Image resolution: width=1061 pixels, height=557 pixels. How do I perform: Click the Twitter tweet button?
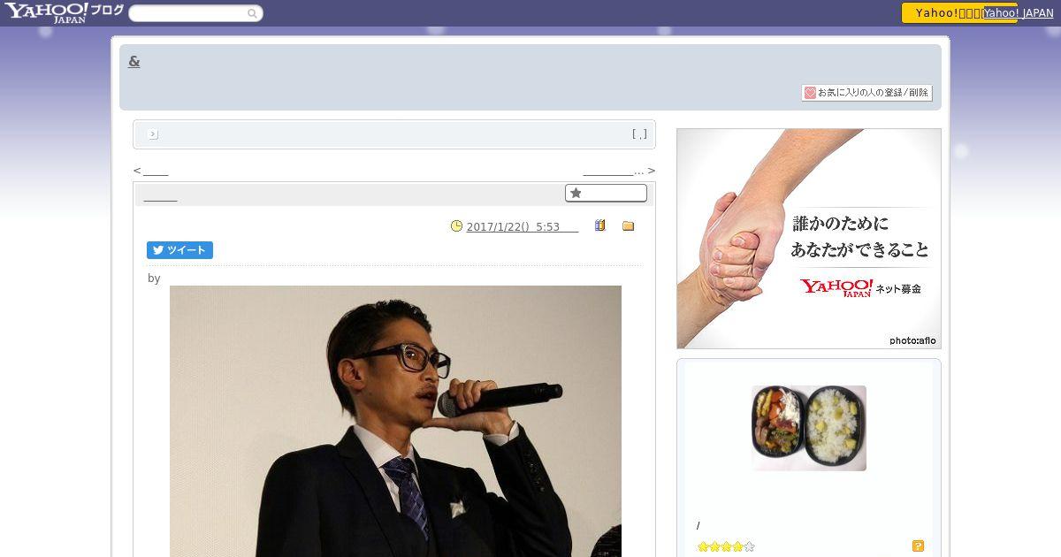pyautogui.click(x=179, y=250)
